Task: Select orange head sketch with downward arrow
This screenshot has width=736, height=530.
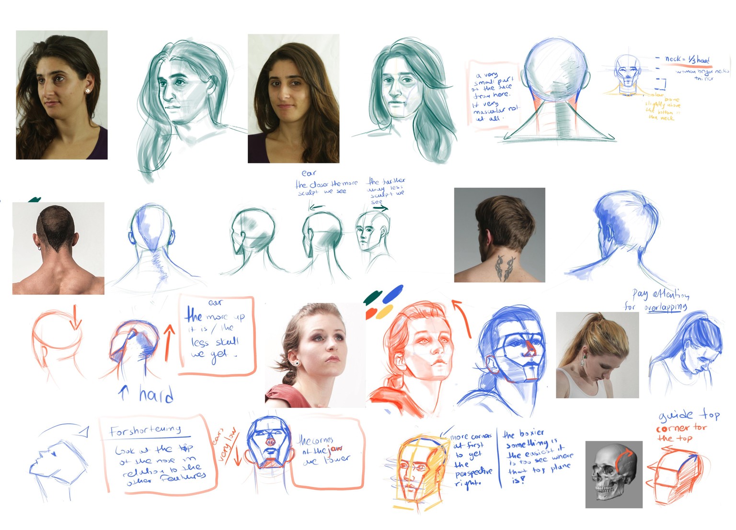Action: [x=57, y=343]
